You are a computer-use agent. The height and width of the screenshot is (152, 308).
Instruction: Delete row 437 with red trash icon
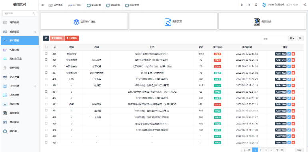[x=293, y=73]
